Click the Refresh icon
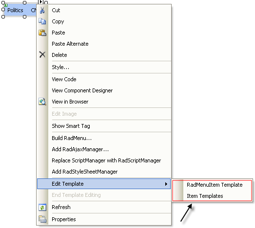255x228 pixels. (42, 208)
